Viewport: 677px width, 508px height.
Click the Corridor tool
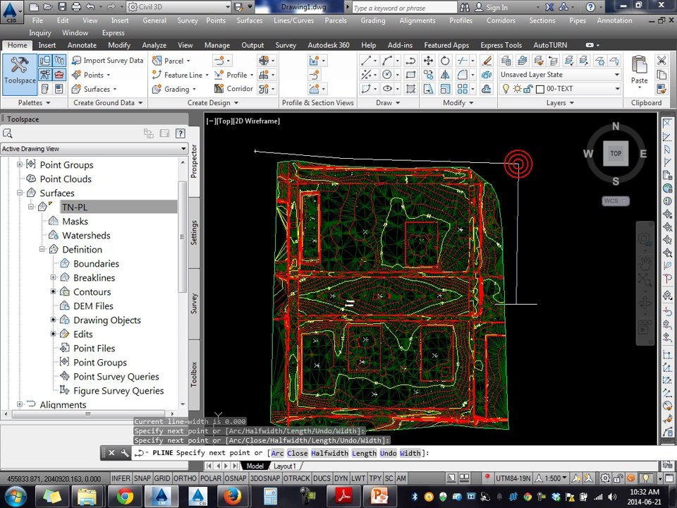tap(233, 89)
